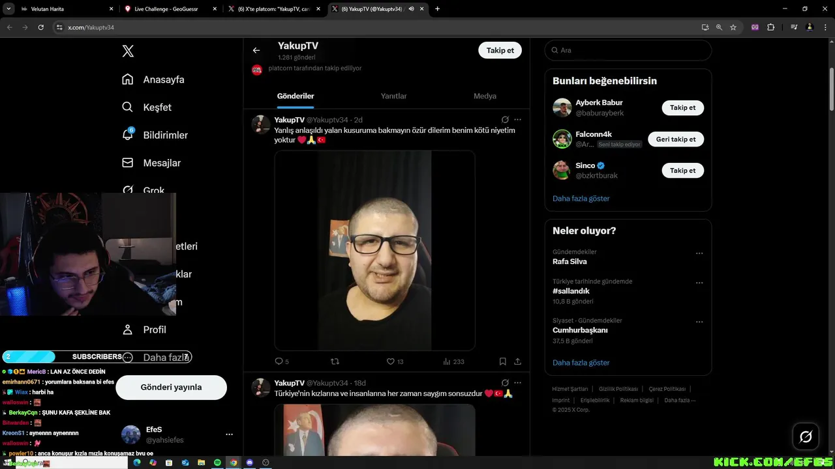835x469 pixels.
Task: Open the Rafa Silva trending topic
Action: 569,261
